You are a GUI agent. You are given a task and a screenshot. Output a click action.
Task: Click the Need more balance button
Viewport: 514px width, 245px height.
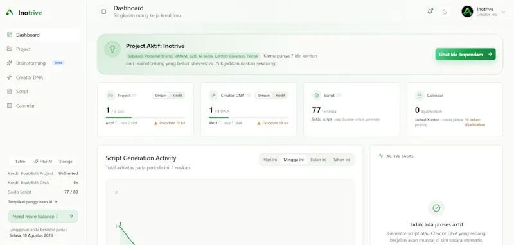pyautogui.click(x=43, y=217)
